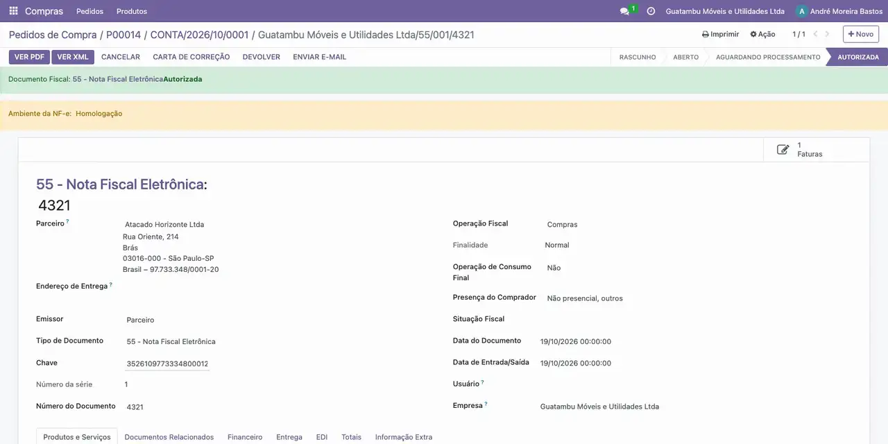Image resolution: width=888 pixels, height=444 pixels.
Task: Click Operação de Consumo Final value Não
Action: (554, 268)
